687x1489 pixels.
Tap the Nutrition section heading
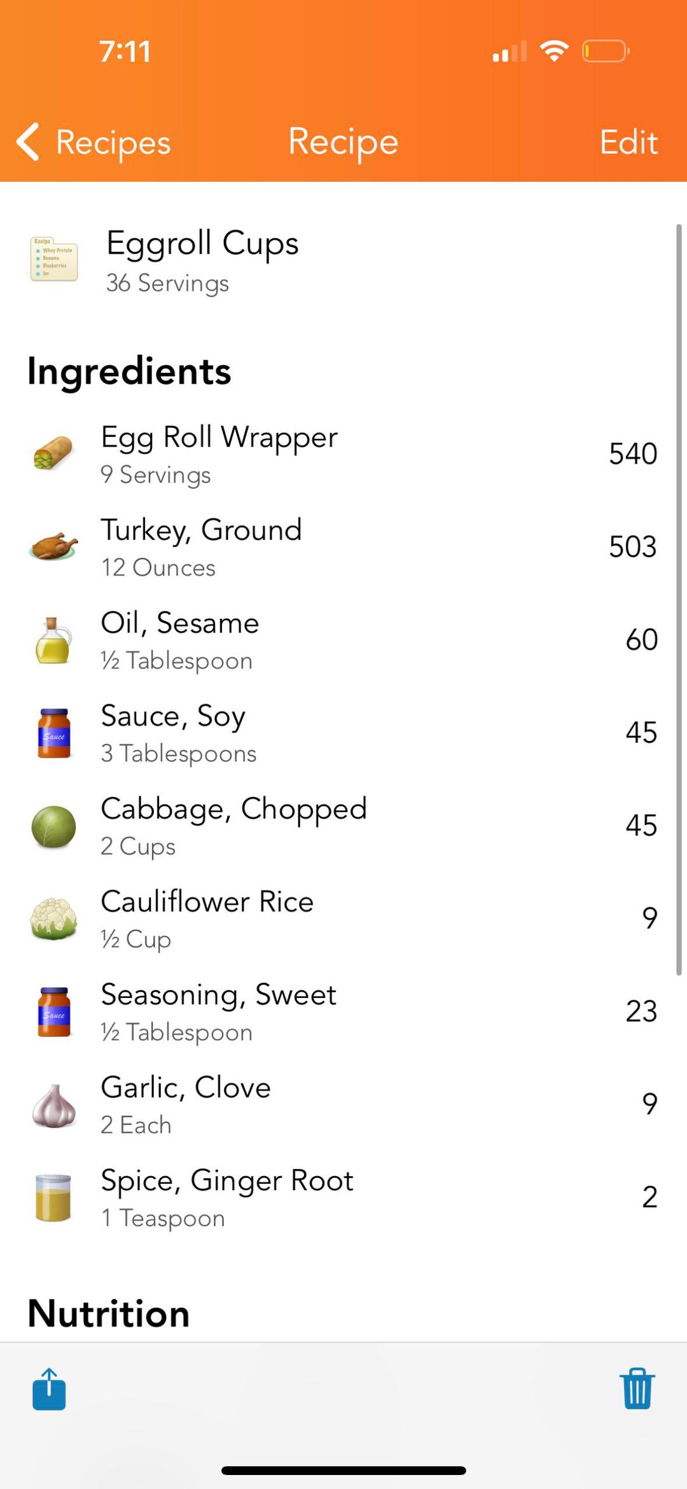[x=109, y=1313]
